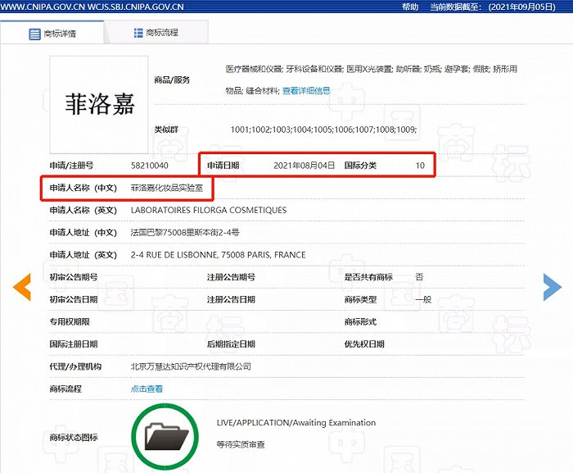Click the 是否共有商标 label
This screenshot has height=473, width=573.
(x=368, y=277)
